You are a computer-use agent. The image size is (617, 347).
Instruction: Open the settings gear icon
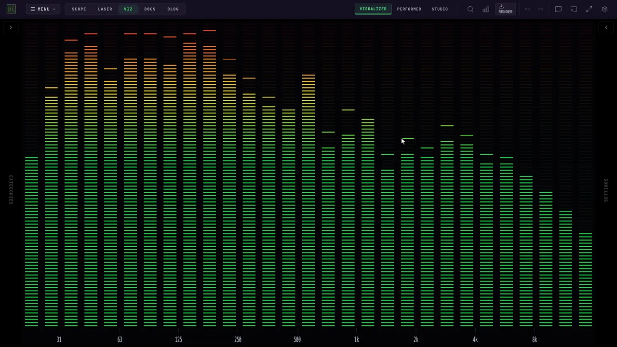click(604, 9)
